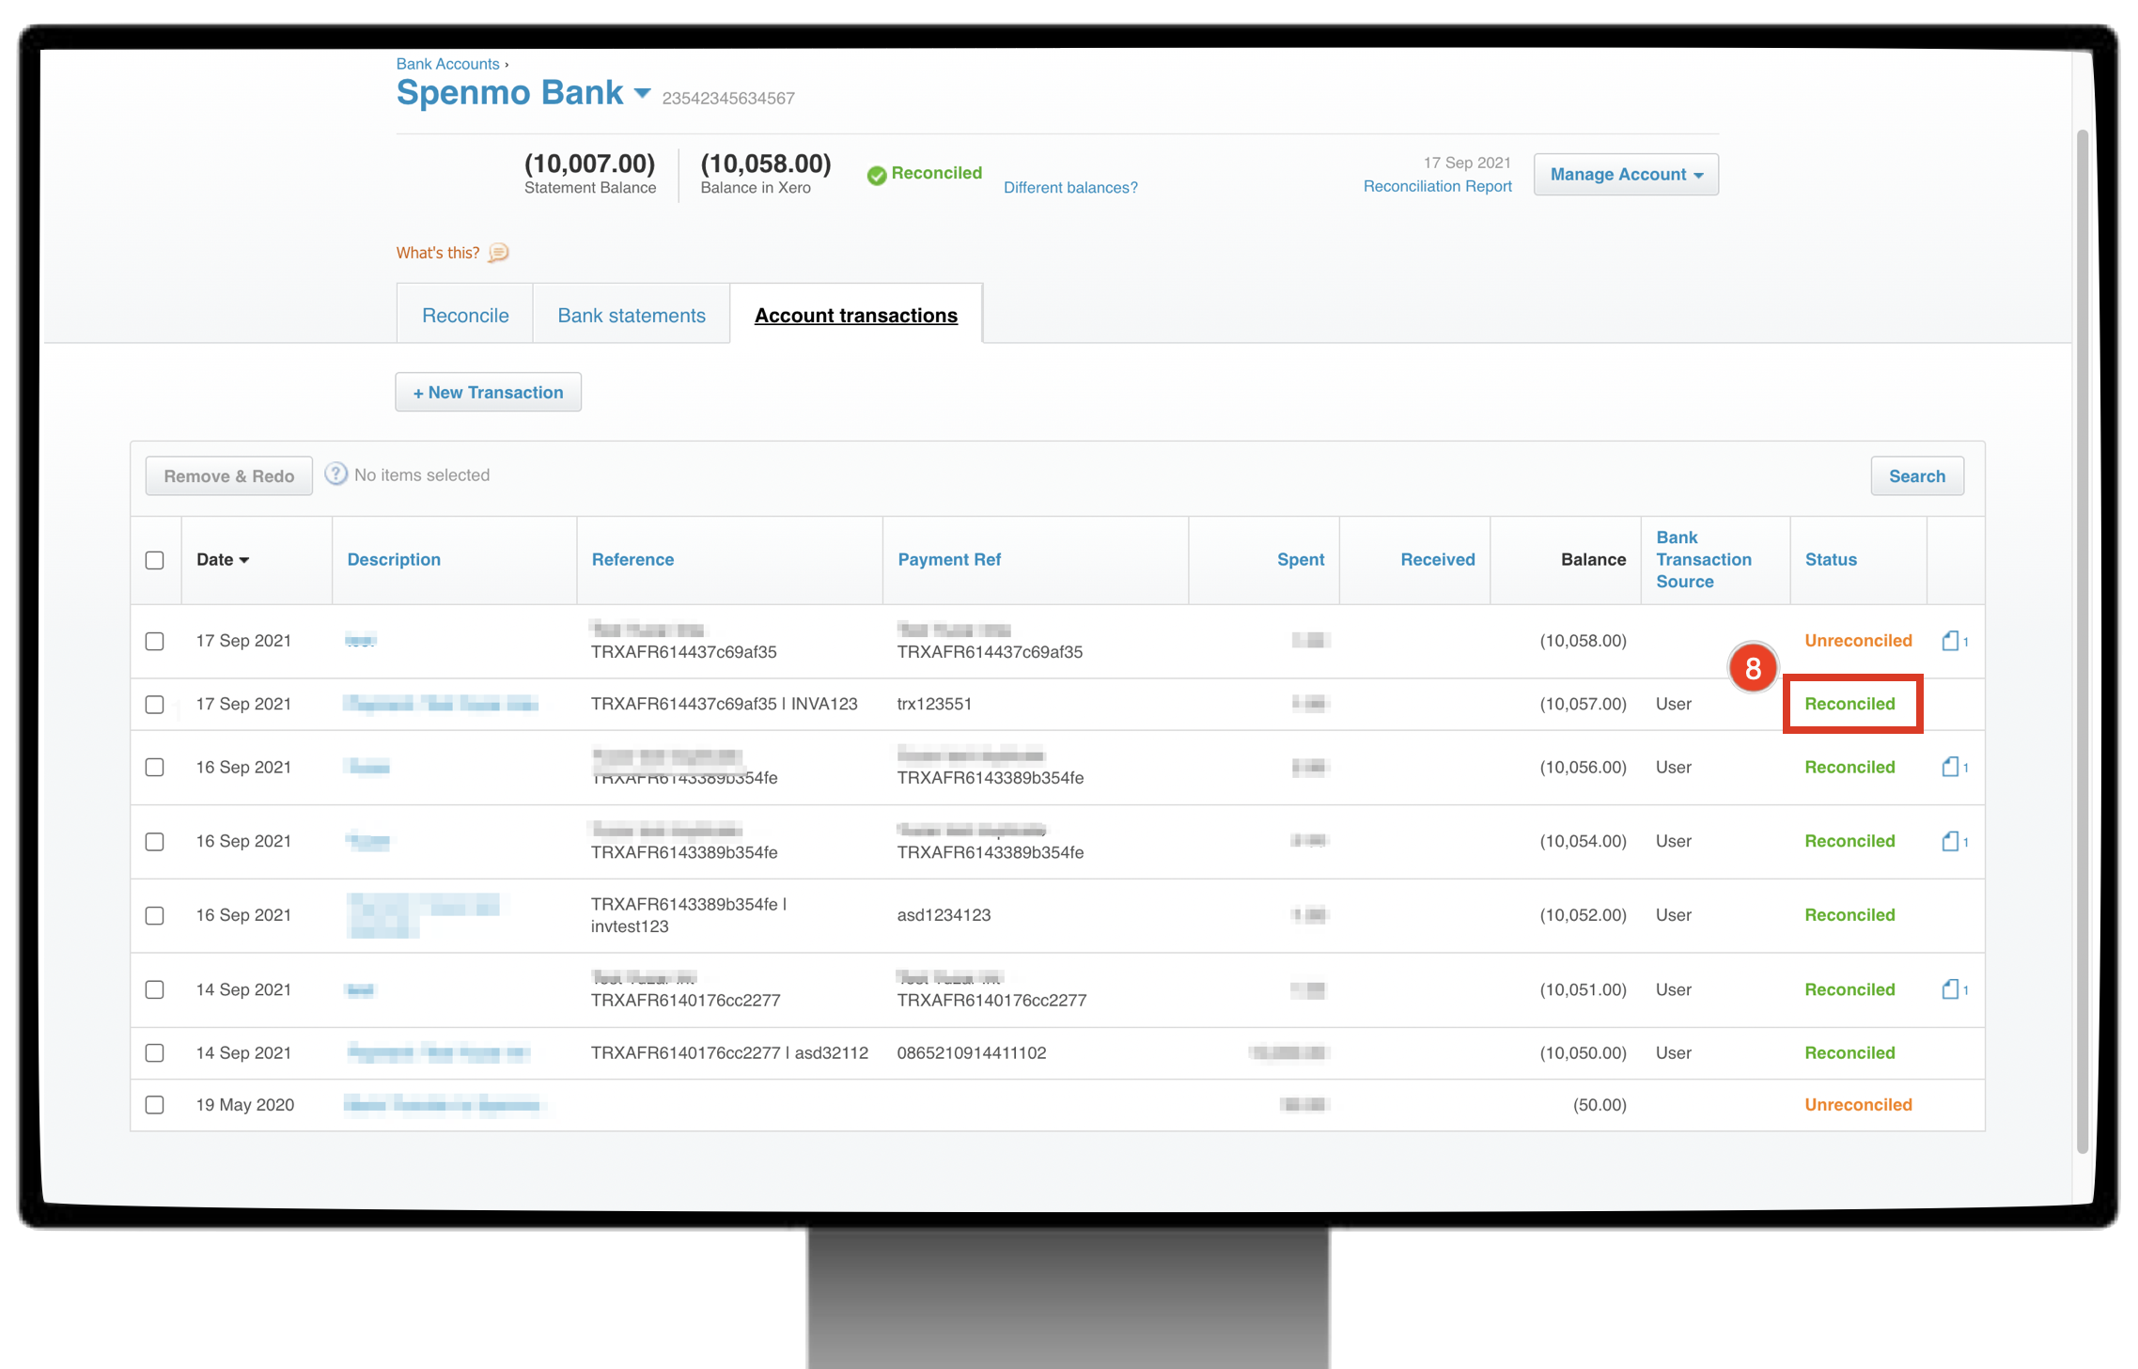Click the + New Transaction button
The width and height of the screenshot is (2138, 1369).
tap(488, 392)
